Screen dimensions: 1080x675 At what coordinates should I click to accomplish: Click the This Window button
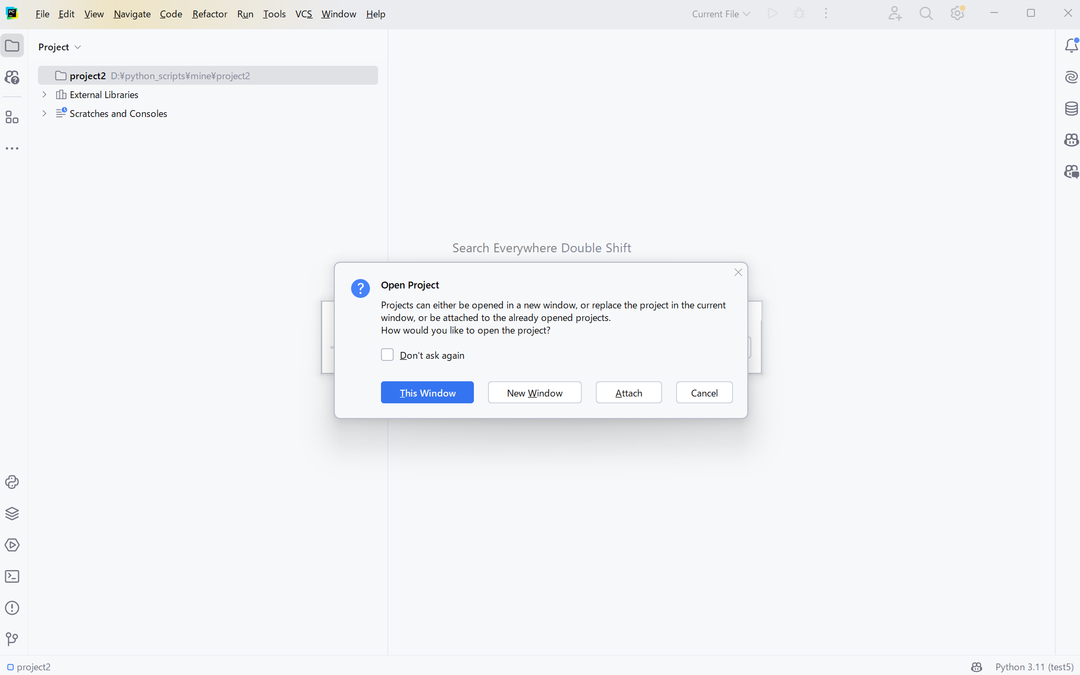pos(427,393)
